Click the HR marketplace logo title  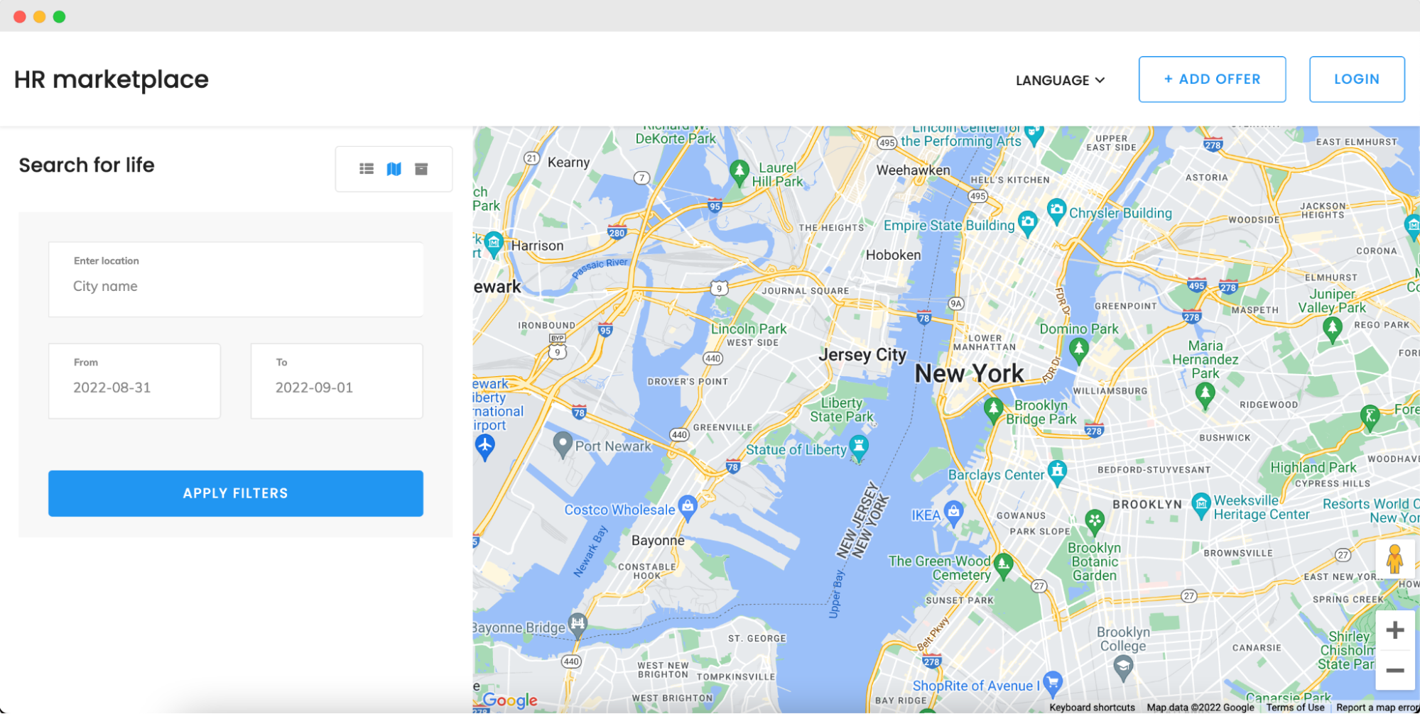[112, 79]
